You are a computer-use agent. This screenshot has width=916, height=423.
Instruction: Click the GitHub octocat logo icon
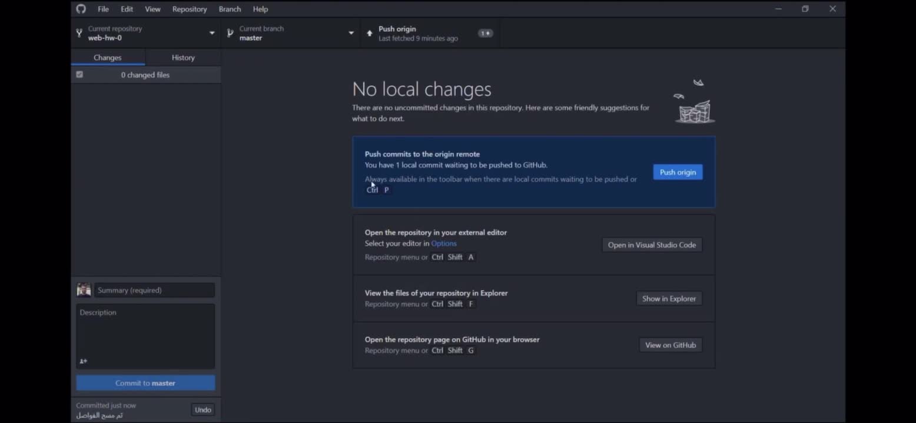click(x=81, y=9)
